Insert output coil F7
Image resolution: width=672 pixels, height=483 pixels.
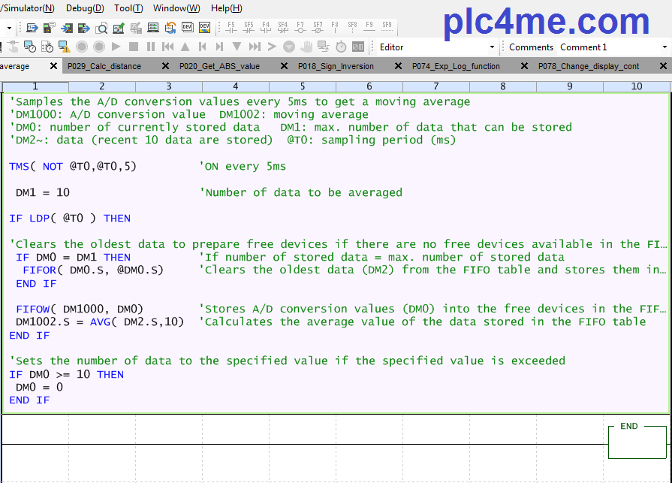[x=300, y=28]
